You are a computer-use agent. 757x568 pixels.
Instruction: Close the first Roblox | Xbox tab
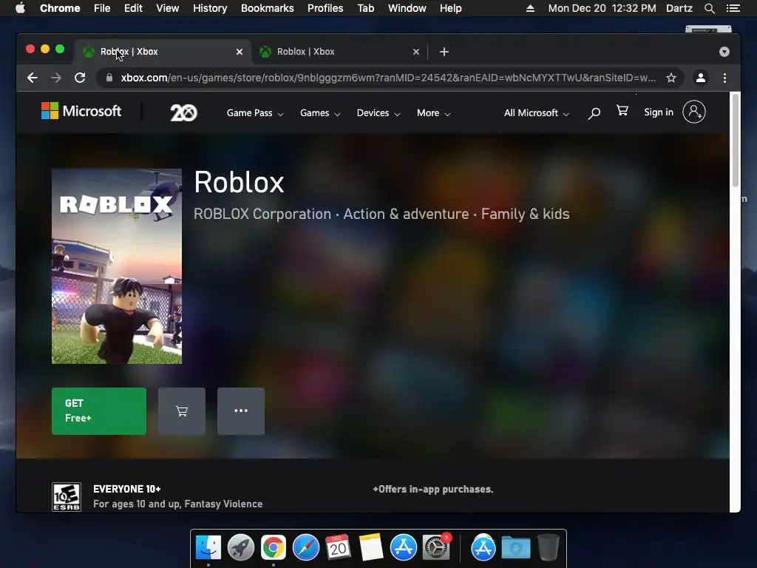click(x=240, y=52)
